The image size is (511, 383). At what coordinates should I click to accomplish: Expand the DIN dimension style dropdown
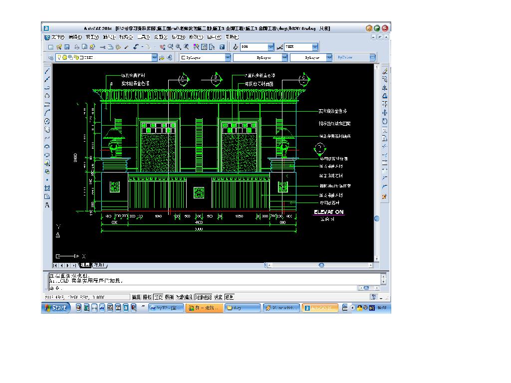click(x=271, y=47)
